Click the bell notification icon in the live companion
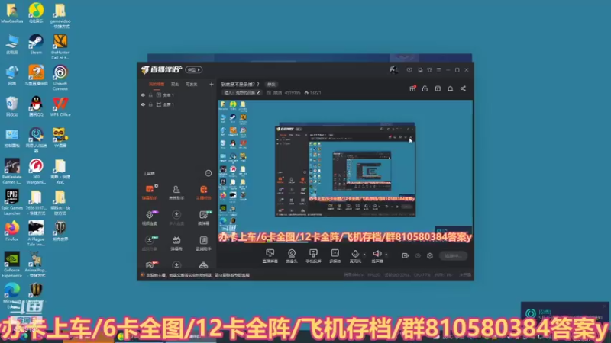Image resolution: width=611 pixels, height=343 pixels. coord(450,88)
